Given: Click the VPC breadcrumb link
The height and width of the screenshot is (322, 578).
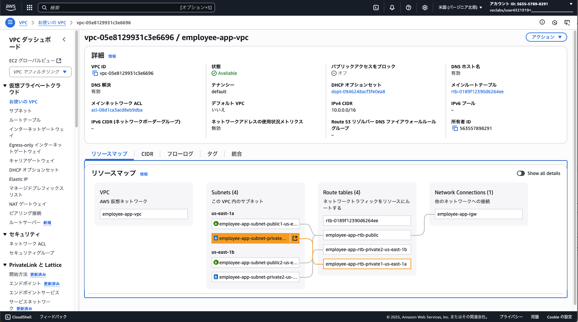Looking at the screenshot, I should pos(23,23).
